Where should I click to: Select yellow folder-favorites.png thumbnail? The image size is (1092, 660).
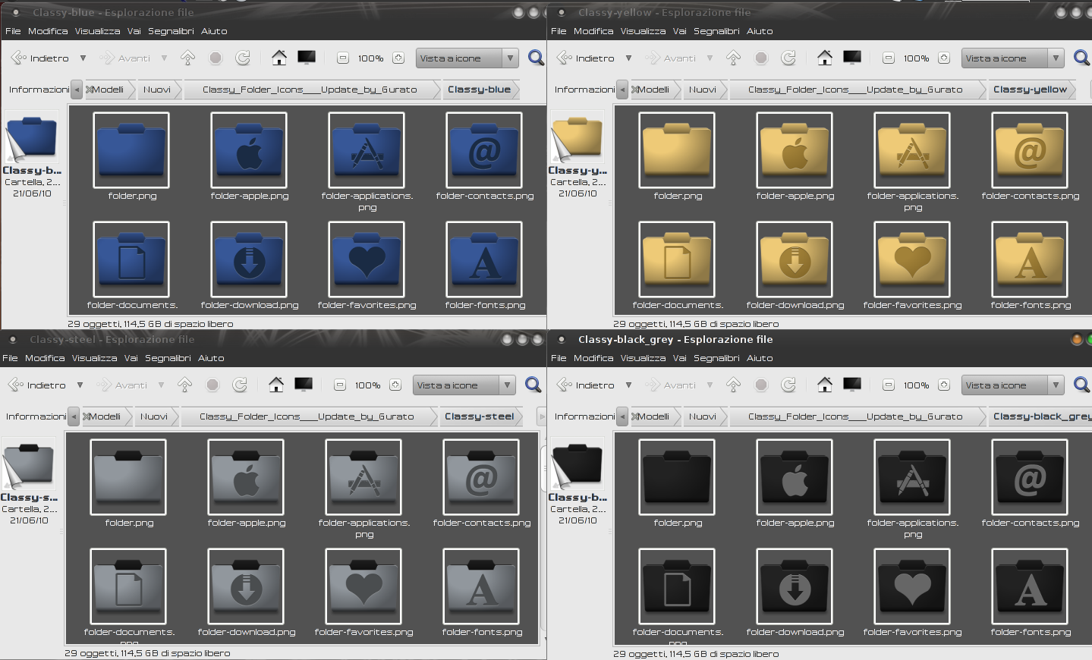[912, 259]
